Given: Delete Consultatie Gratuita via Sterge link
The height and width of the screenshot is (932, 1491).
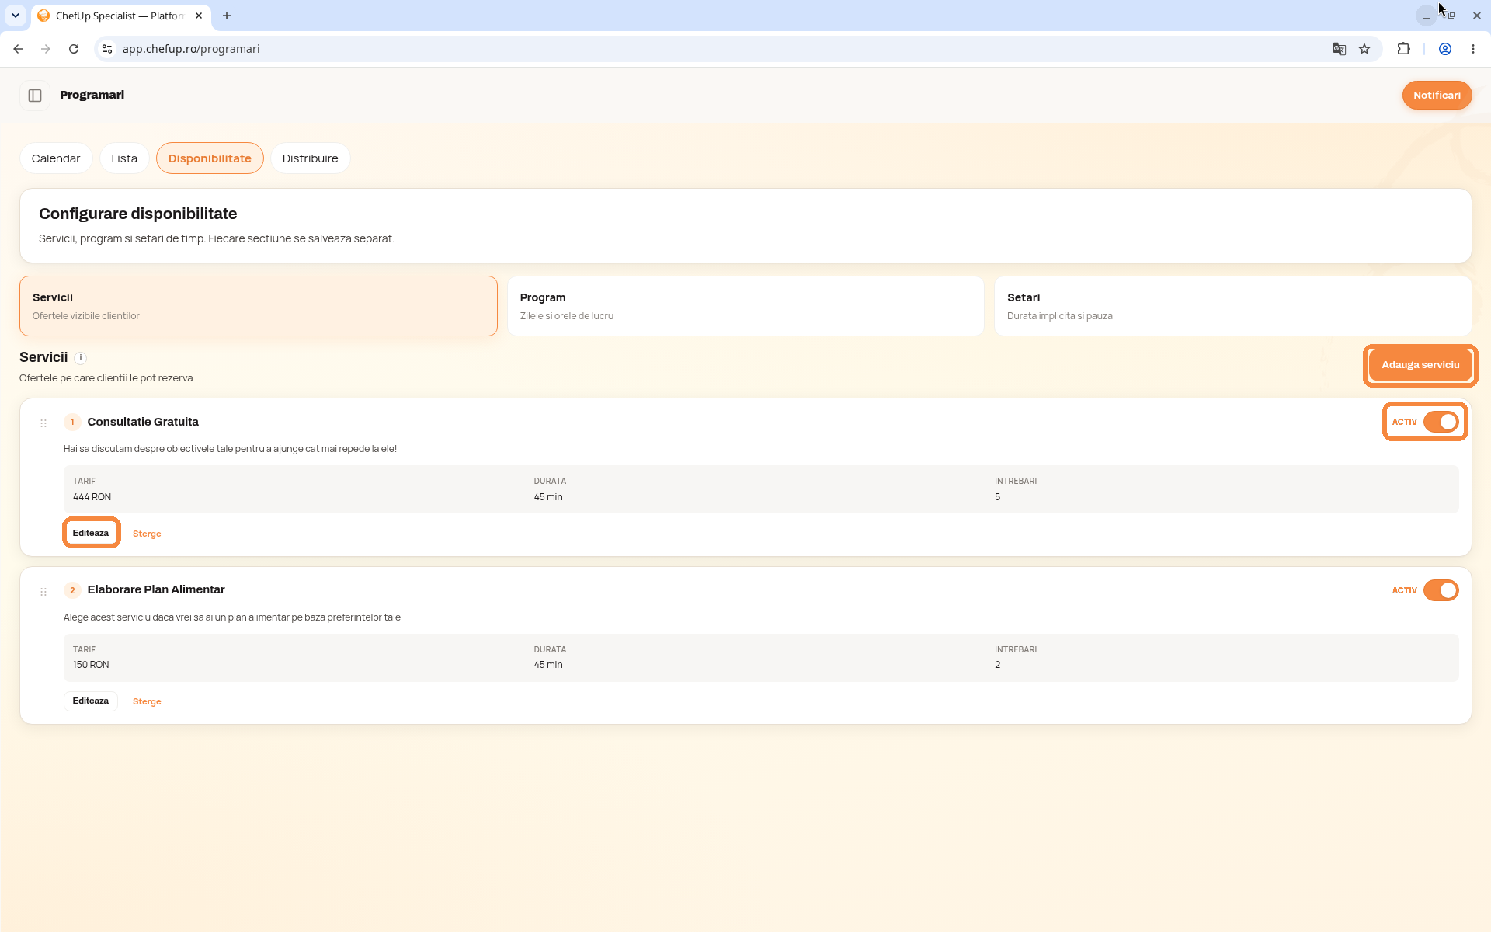Looking at the screenshot, I should coord(147,534).
